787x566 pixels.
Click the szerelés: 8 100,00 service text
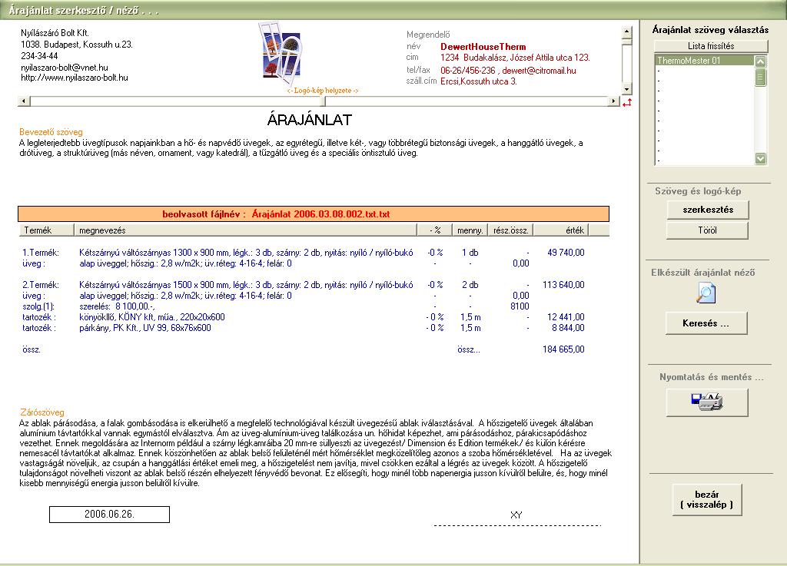pos(117,306)
